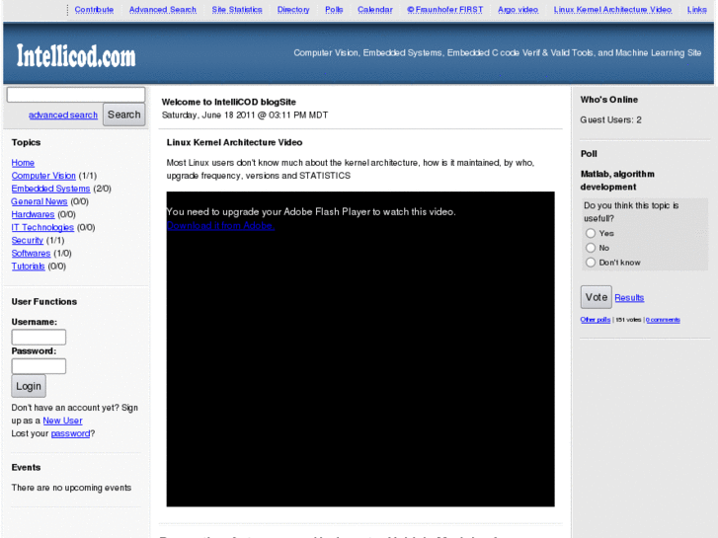This screenshot has height=538, width=718.
Task: Click Download it from Adobe link
Action: (x=220, y=225)
